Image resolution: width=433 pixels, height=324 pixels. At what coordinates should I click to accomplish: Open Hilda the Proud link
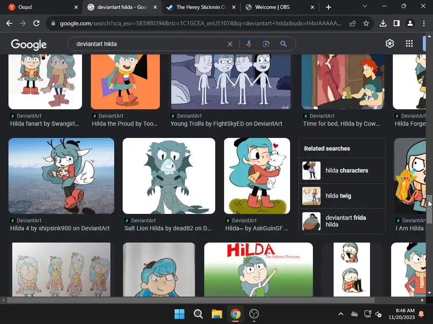coord(125,124)
